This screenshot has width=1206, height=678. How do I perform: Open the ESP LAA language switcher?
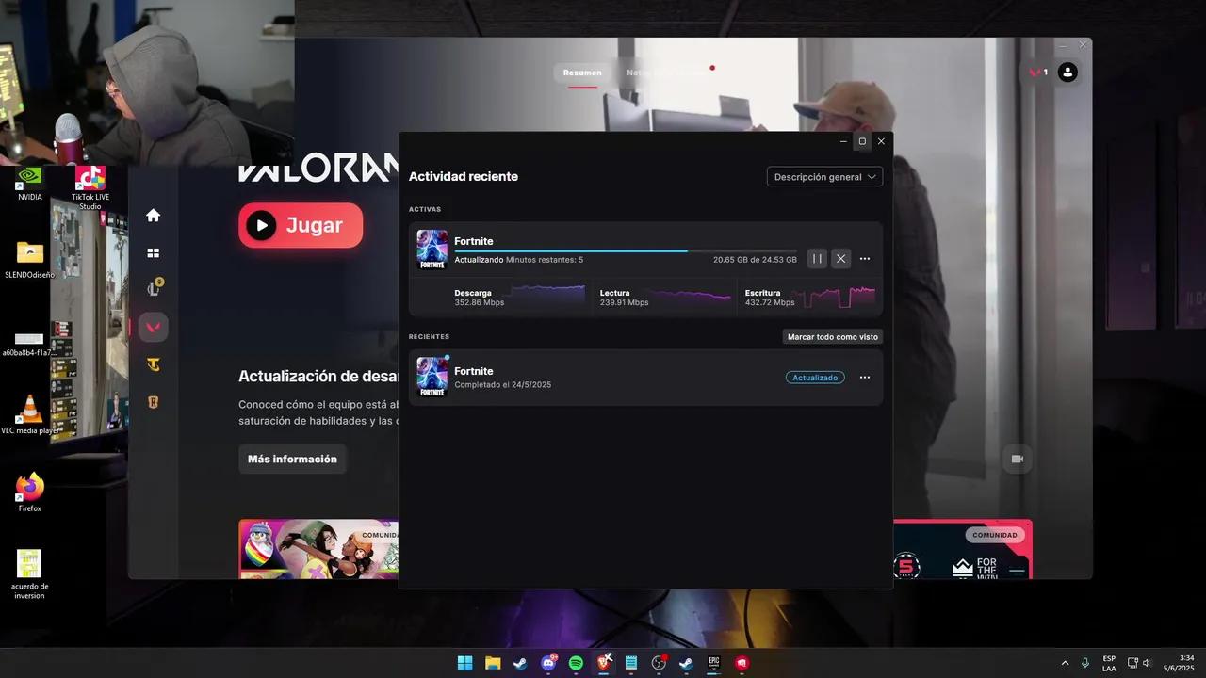click(x=1109, y=663)
